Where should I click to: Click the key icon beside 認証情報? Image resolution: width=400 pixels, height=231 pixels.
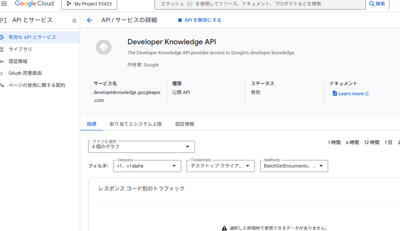(x=2, y=61)
